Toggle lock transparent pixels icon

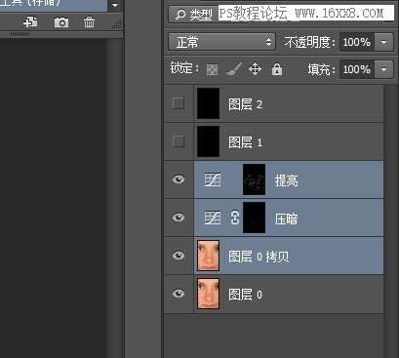tap(212, 69)
